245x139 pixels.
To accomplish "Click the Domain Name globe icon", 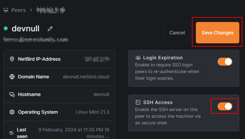I will (12, 77).
